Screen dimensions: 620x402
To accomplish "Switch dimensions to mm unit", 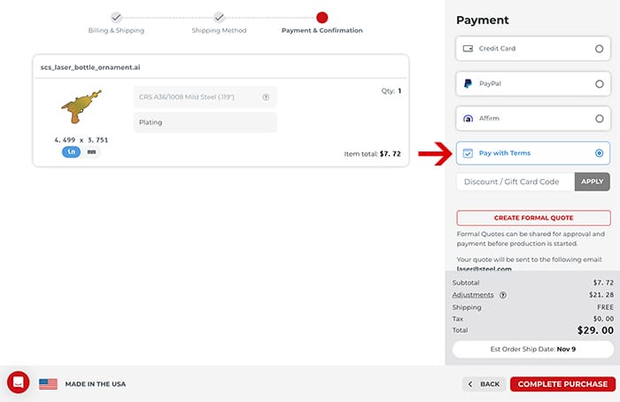I will (91, 151).
